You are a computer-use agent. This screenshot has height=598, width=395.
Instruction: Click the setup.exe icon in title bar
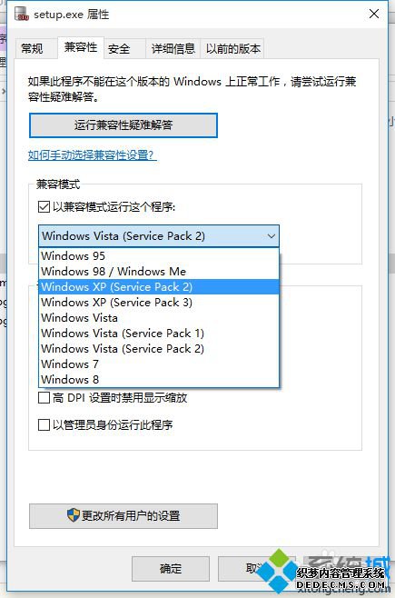point(22,15)
